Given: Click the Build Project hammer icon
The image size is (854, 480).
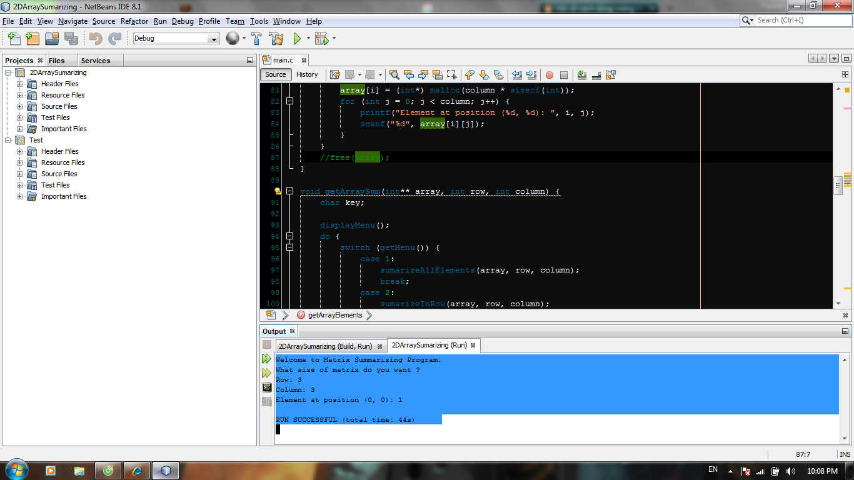Looking at the screenshot, I should 256,39.
